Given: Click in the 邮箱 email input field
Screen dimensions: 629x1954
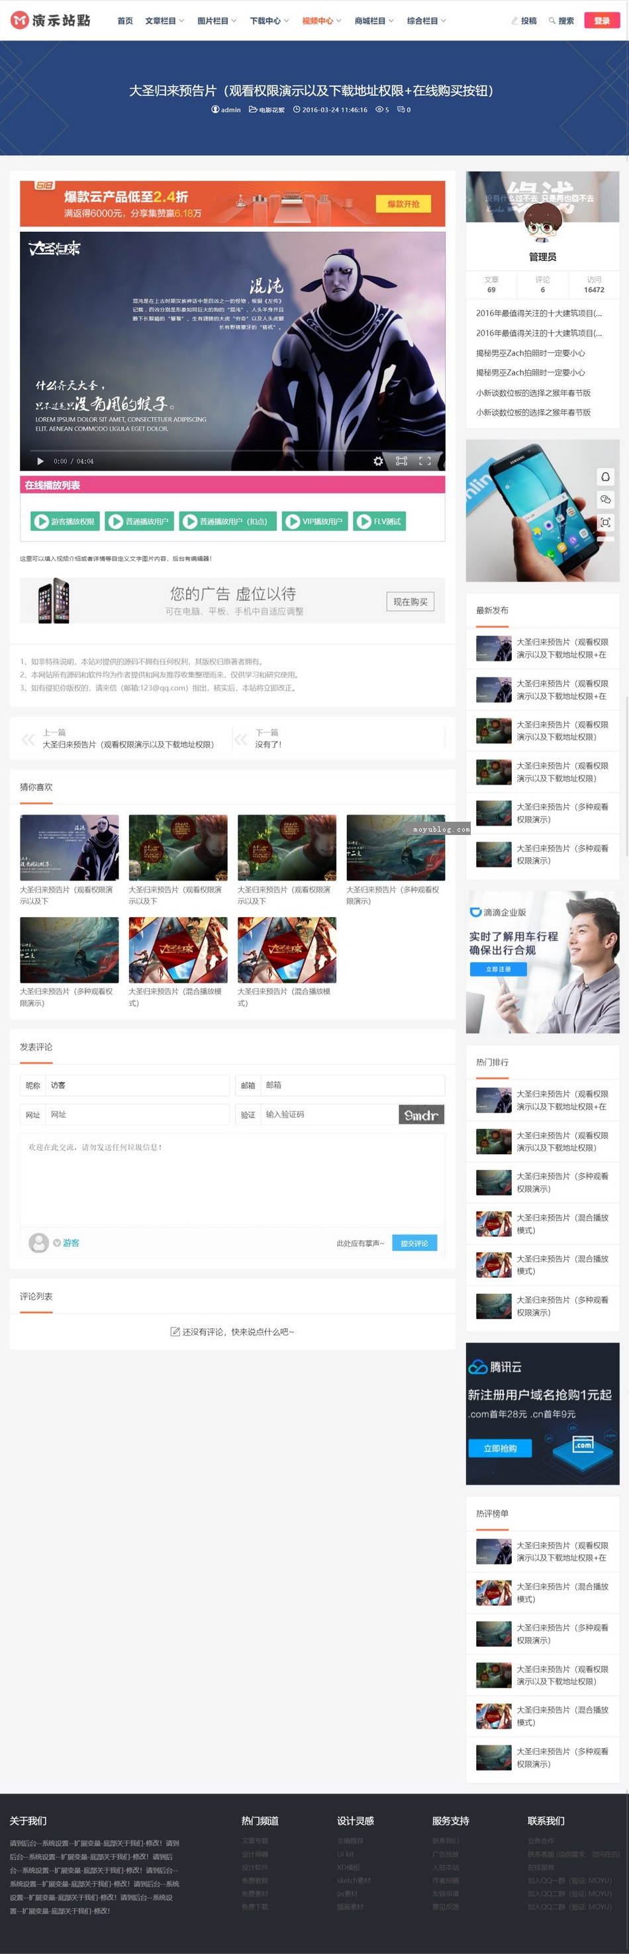Looking at the screenshot, I should pyautogui.click(x=352, y=1085).
